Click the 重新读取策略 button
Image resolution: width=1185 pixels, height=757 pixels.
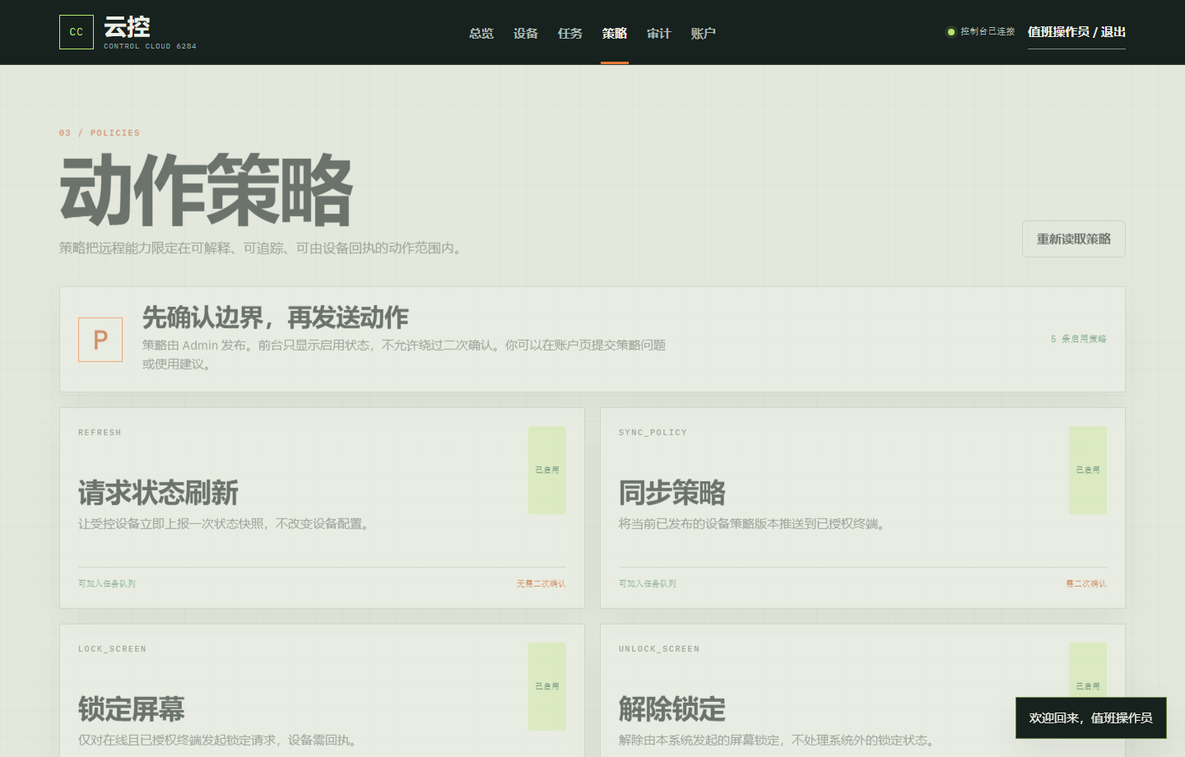1074,239
